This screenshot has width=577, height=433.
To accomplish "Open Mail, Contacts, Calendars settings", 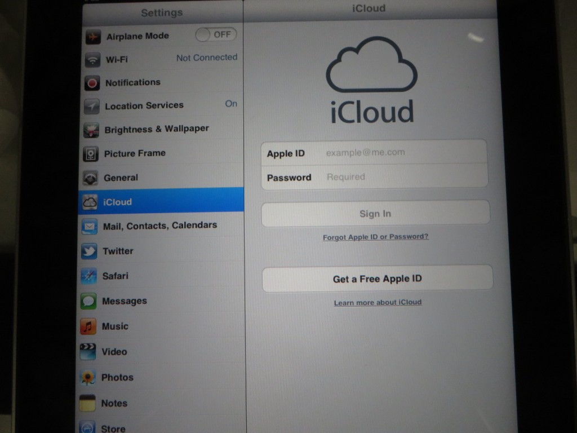I will coord(162,226).
